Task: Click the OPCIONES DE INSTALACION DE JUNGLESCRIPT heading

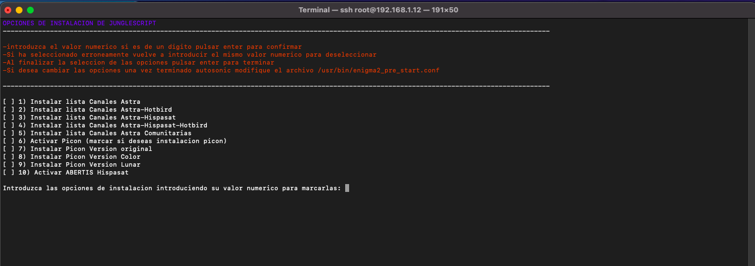Action: pyautogui.click(x=79, y=23)
